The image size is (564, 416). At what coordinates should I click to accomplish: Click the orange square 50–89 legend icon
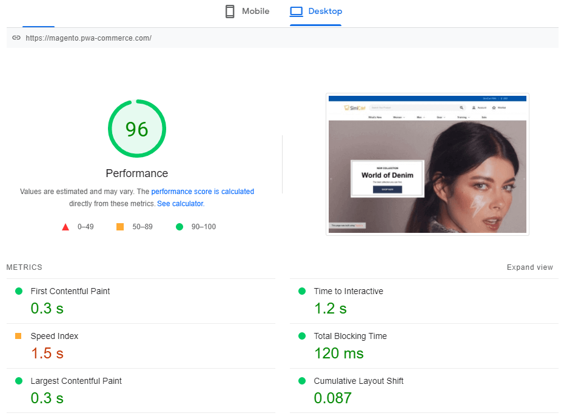tap(120, 227)
